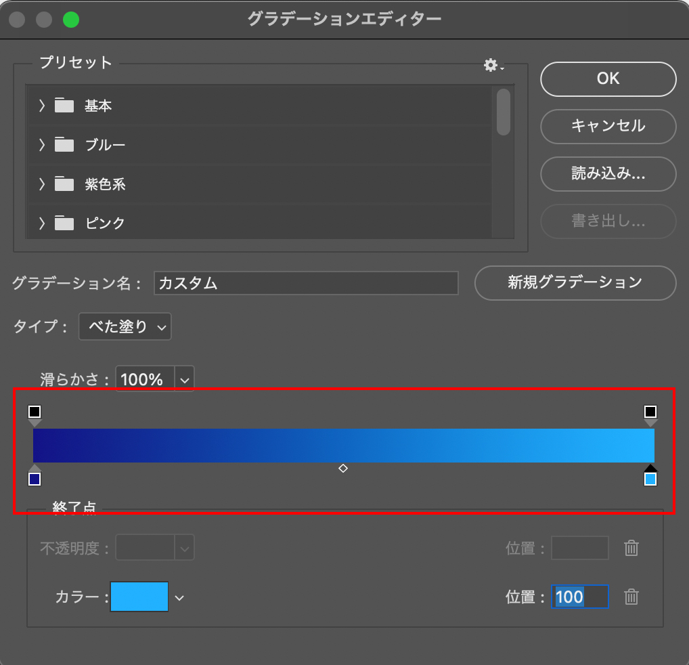689x665 pixels.
Task: Expand the ブルー preset folder
Action: 42,145
